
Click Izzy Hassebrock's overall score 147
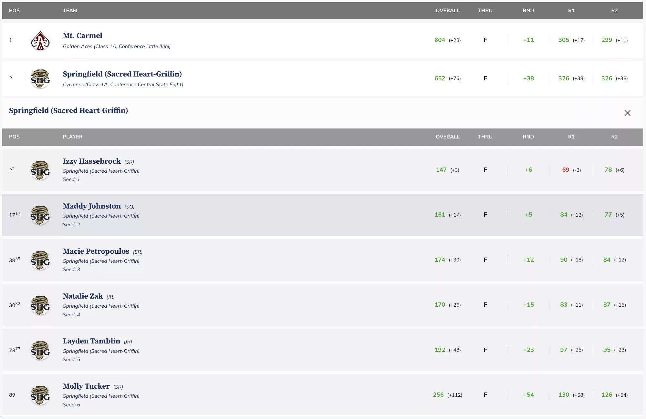point(441,170)
